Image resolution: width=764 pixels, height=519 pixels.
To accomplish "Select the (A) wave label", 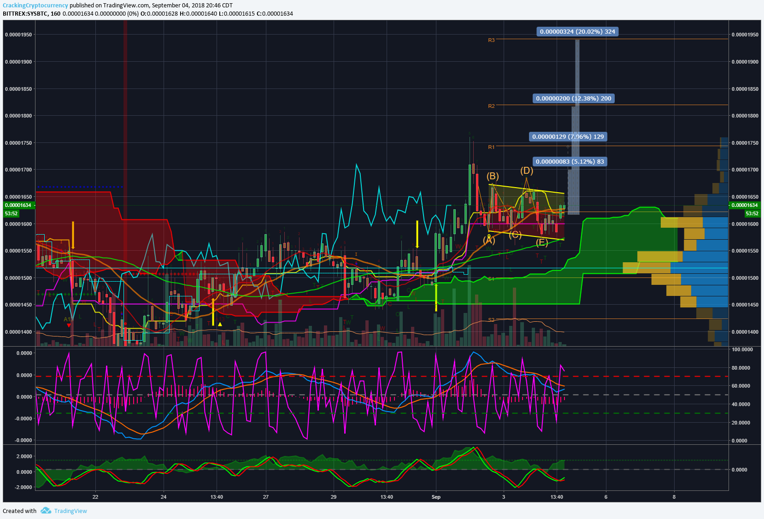I will pos(489,240).
